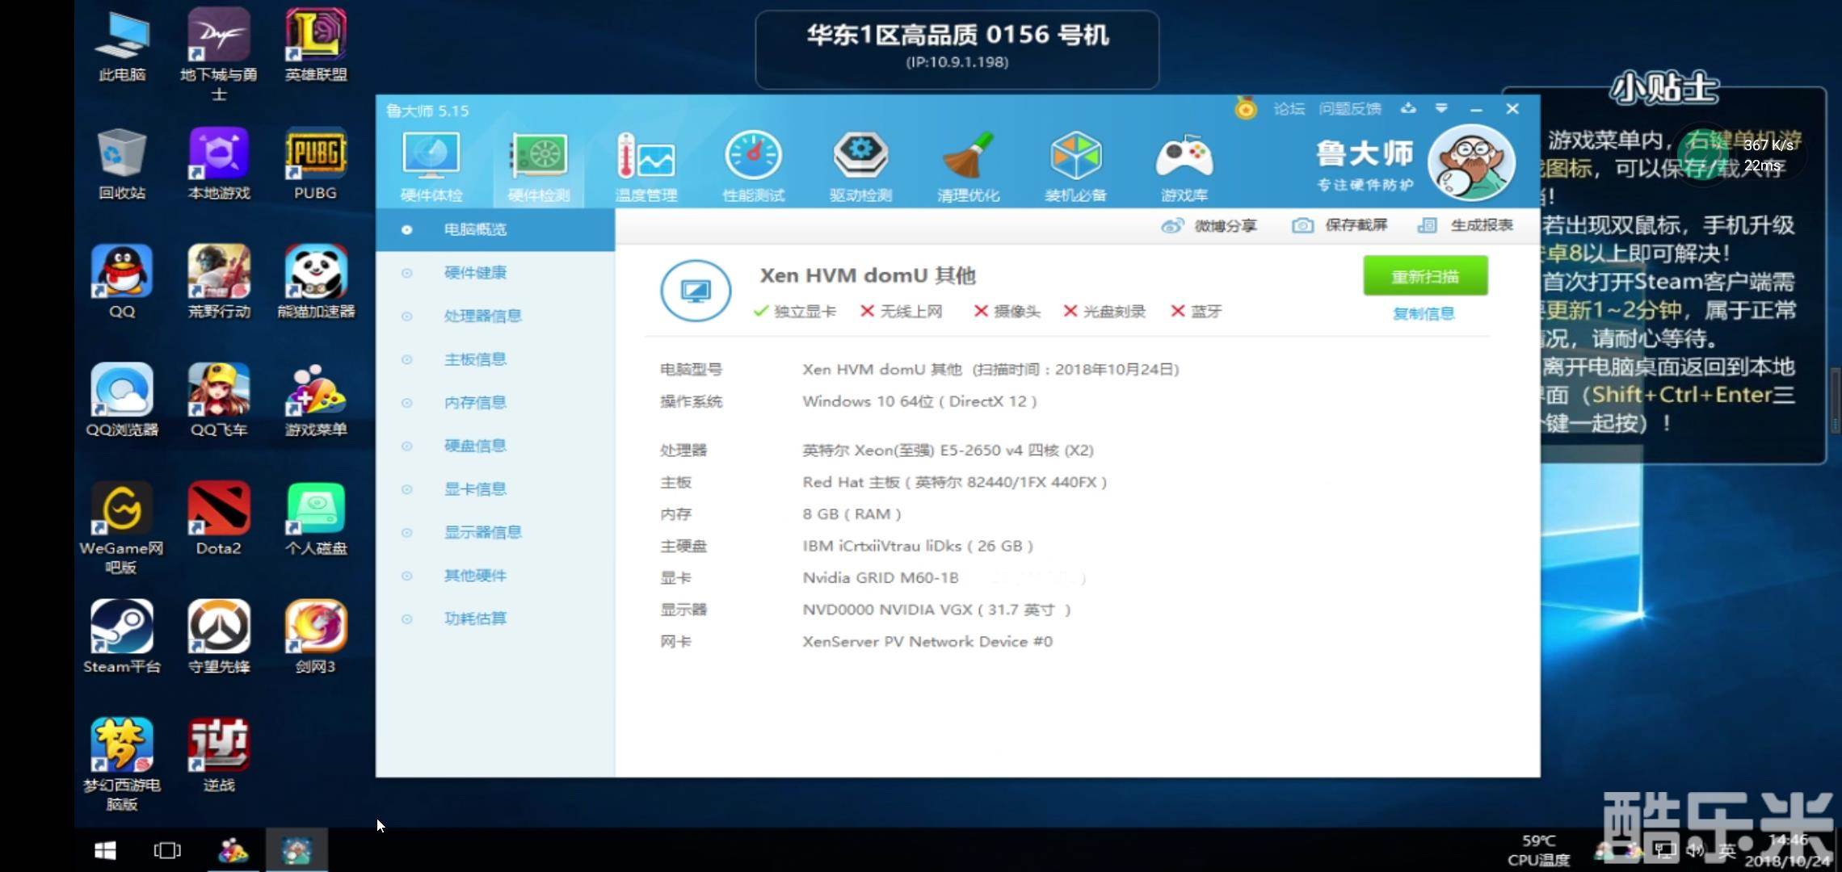Image resolution: width=1842 pixels, height=872 pixels.
Task: Click the 驱动检测 driver detection icon
Action: (x=860, y=156)
